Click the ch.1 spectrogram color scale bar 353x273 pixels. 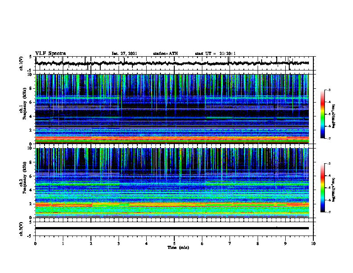click(x=322, y=114)
